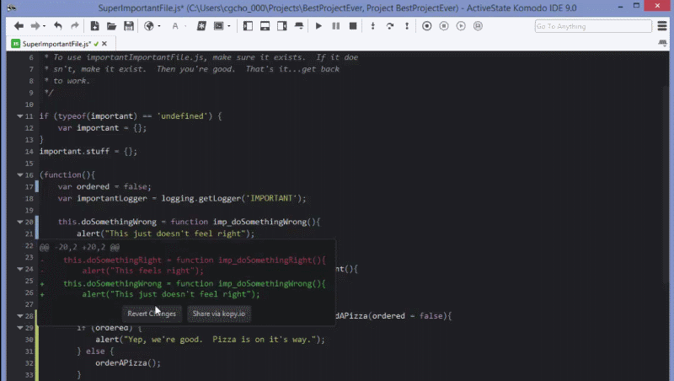The image size is (674, 381).
Task: Go back using the left arrow icon
Action: pos(19,26)
